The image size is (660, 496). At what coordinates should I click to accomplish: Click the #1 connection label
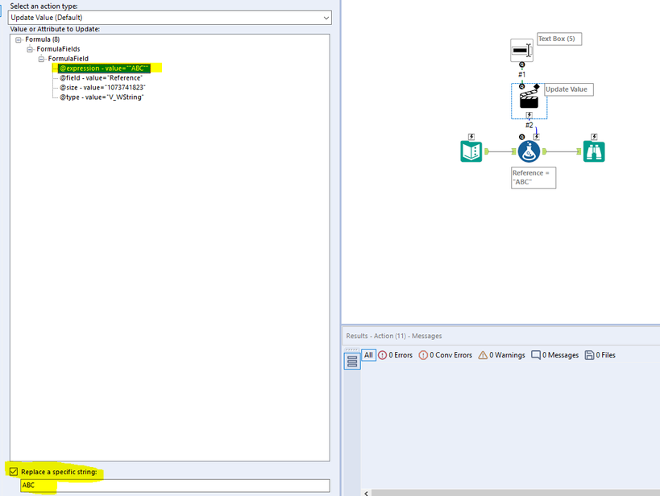pyautogui.click(x=522, y=74)
